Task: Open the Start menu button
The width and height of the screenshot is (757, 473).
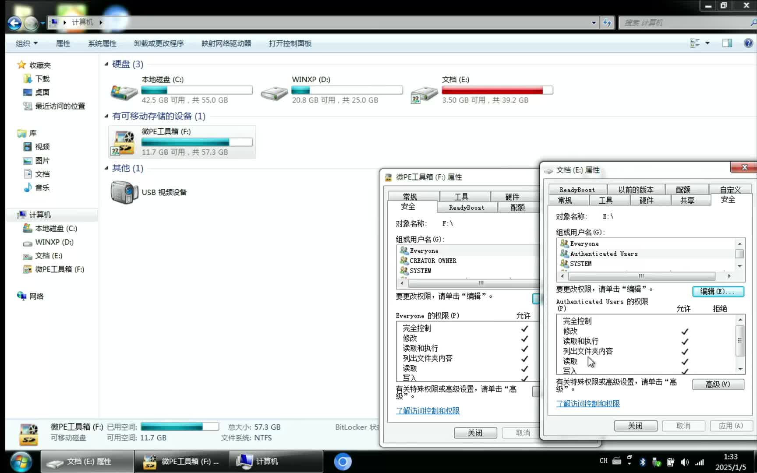Action: point(21,461)
